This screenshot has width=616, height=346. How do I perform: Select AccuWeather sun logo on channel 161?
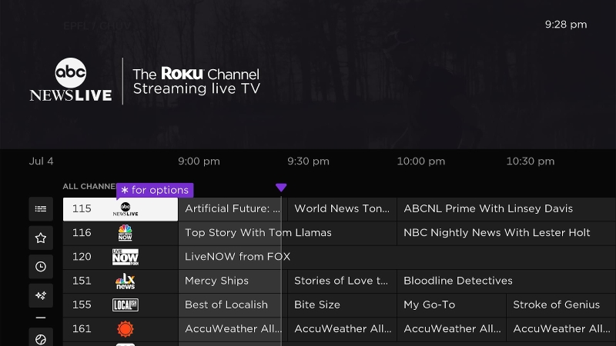(126, 329)
